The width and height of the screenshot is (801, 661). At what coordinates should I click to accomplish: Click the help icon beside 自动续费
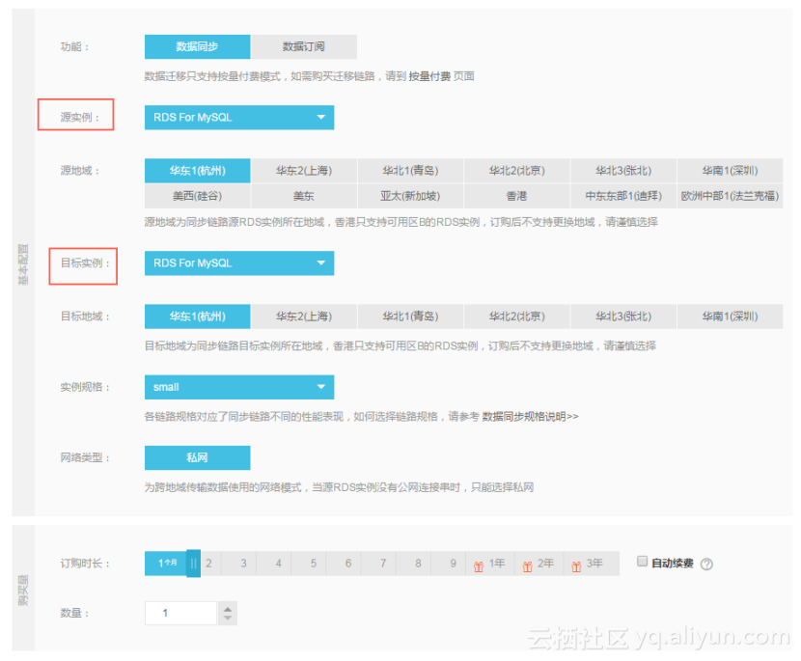[x=706, y=564]
